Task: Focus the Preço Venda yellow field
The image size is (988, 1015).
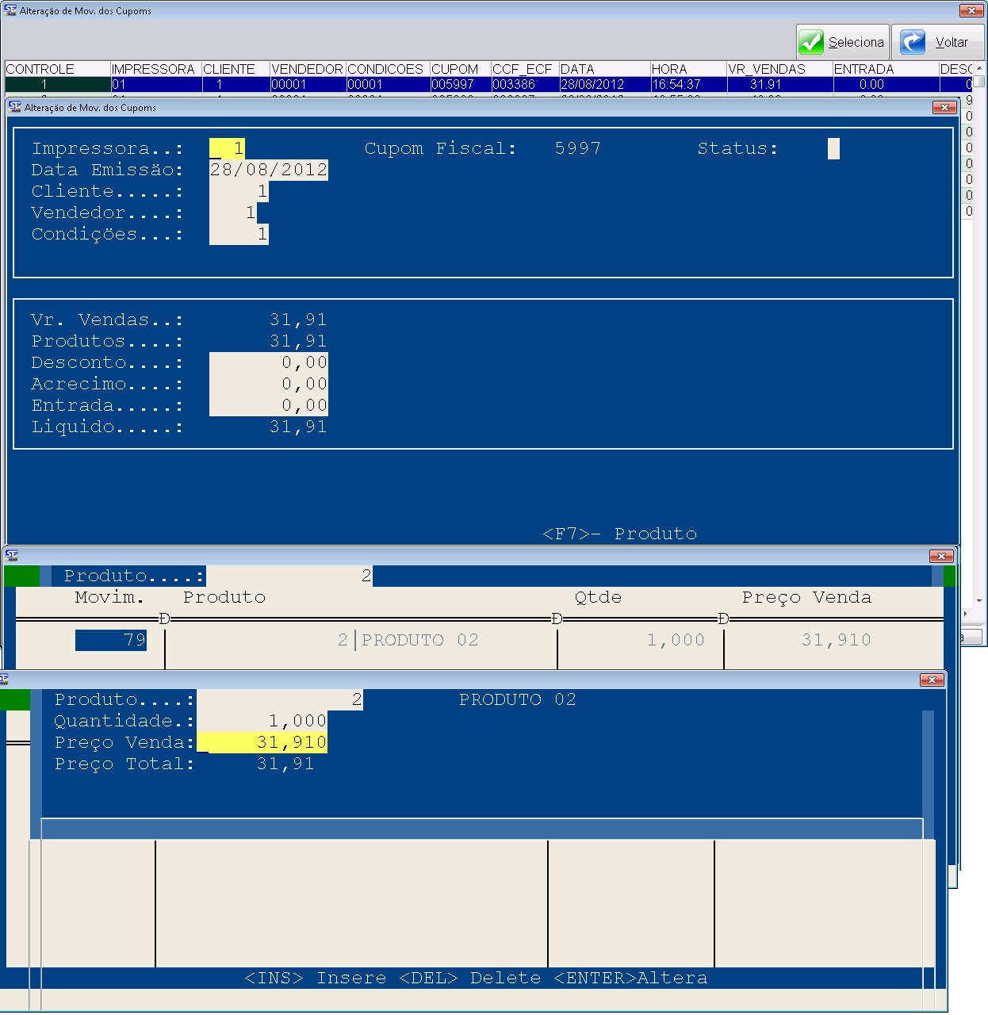Action: tap(262, 742)
